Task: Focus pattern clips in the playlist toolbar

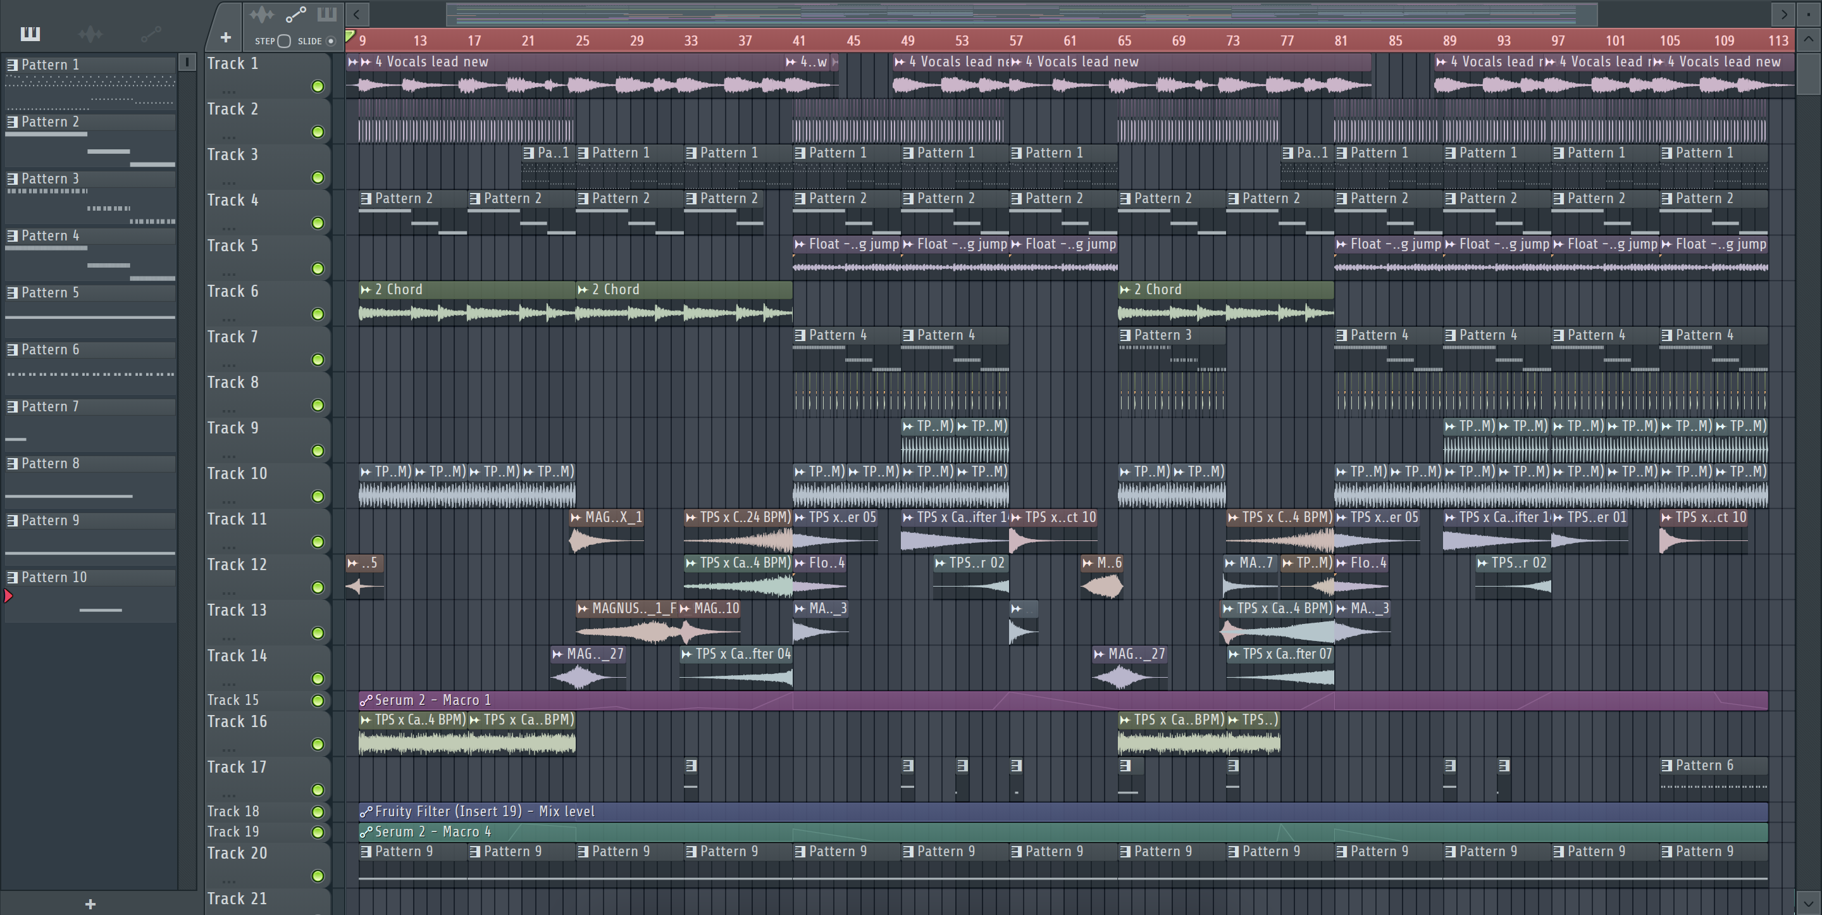Action: point(327,14)
